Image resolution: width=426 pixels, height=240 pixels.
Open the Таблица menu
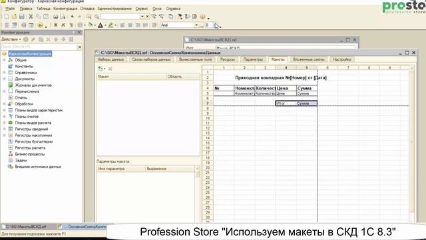point(43,9)
